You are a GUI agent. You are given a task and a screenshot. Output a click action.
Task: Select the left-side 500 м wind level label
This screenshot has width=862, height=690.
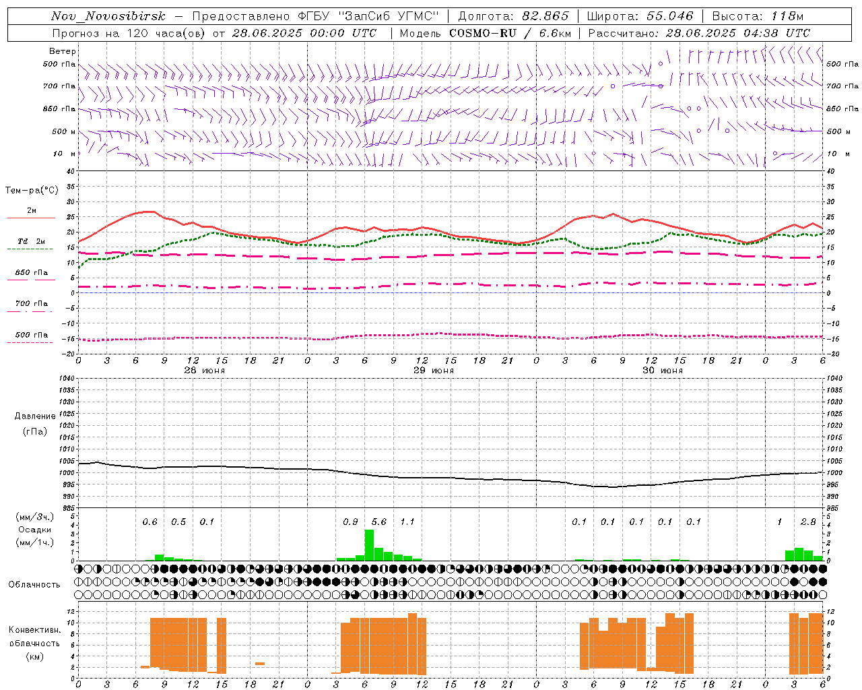(x=65, y=131)
